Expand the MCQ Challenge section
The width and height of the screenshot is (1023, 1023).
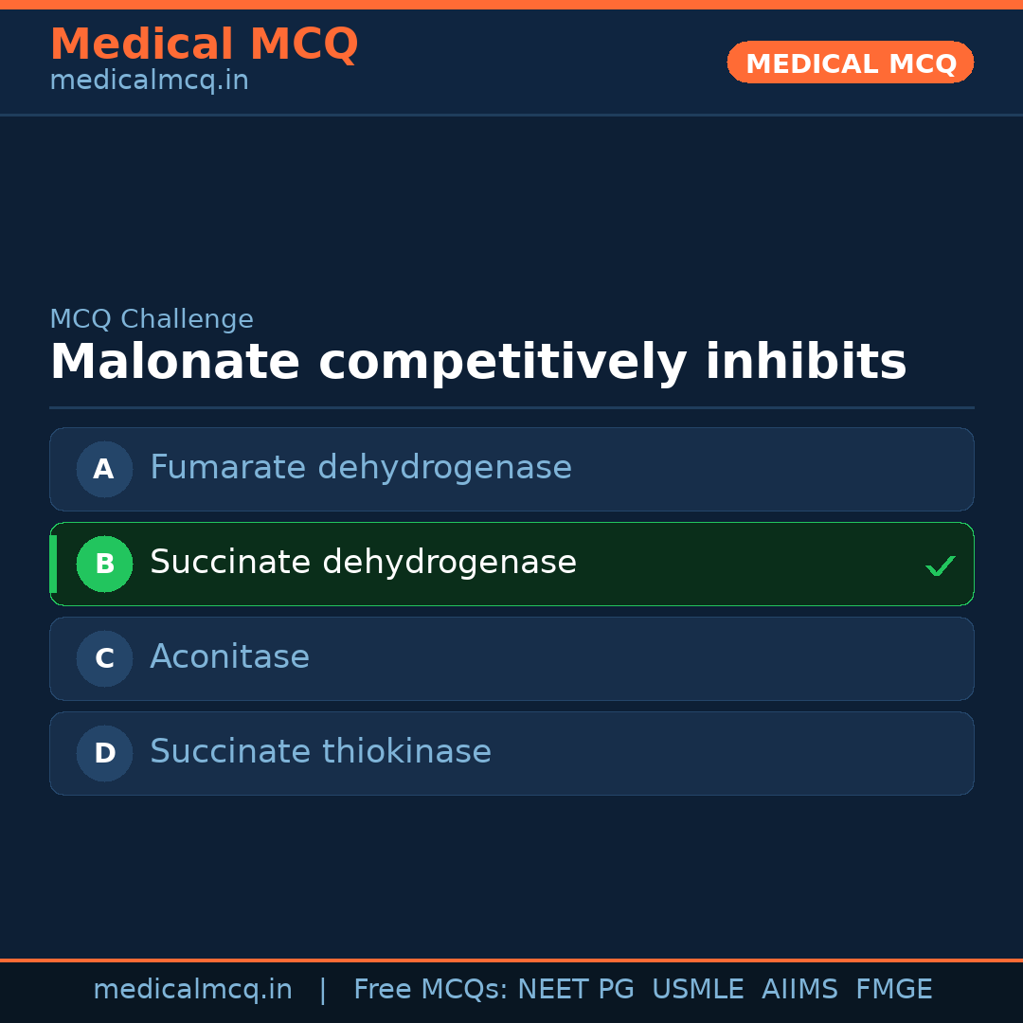tap(152, 319)
